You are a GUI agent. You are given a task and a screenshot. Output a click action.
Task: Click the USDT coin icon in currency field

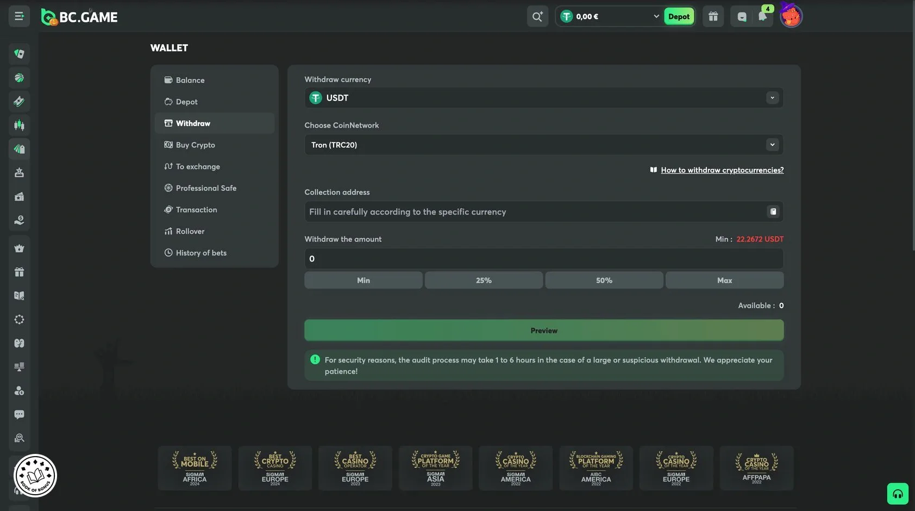[x=316, y=98]
